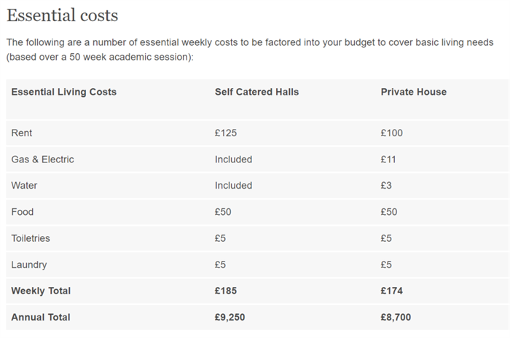
Task: Select the Laundry row label
Action: tap(29, 265)
